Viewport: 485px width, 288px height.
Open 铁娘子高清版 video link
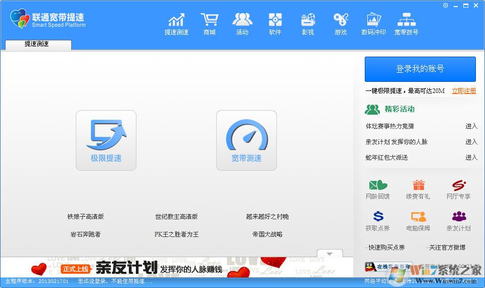86,217
